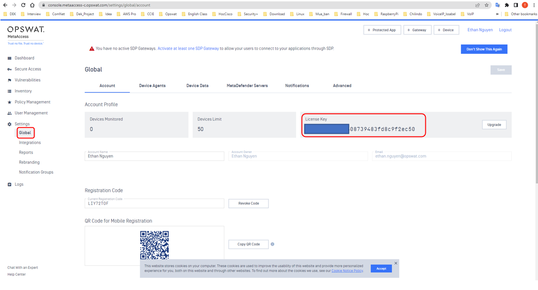Bookmark this page with the star icon
Image resolution: width=538 pixels, height=290 pixels.
tap(486, 5)
